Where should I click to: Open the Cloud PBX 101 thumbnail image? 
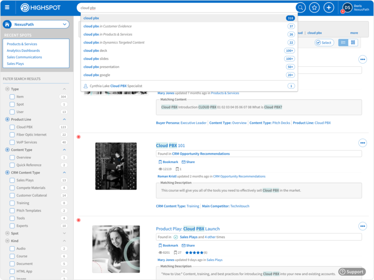pos(116,166)
